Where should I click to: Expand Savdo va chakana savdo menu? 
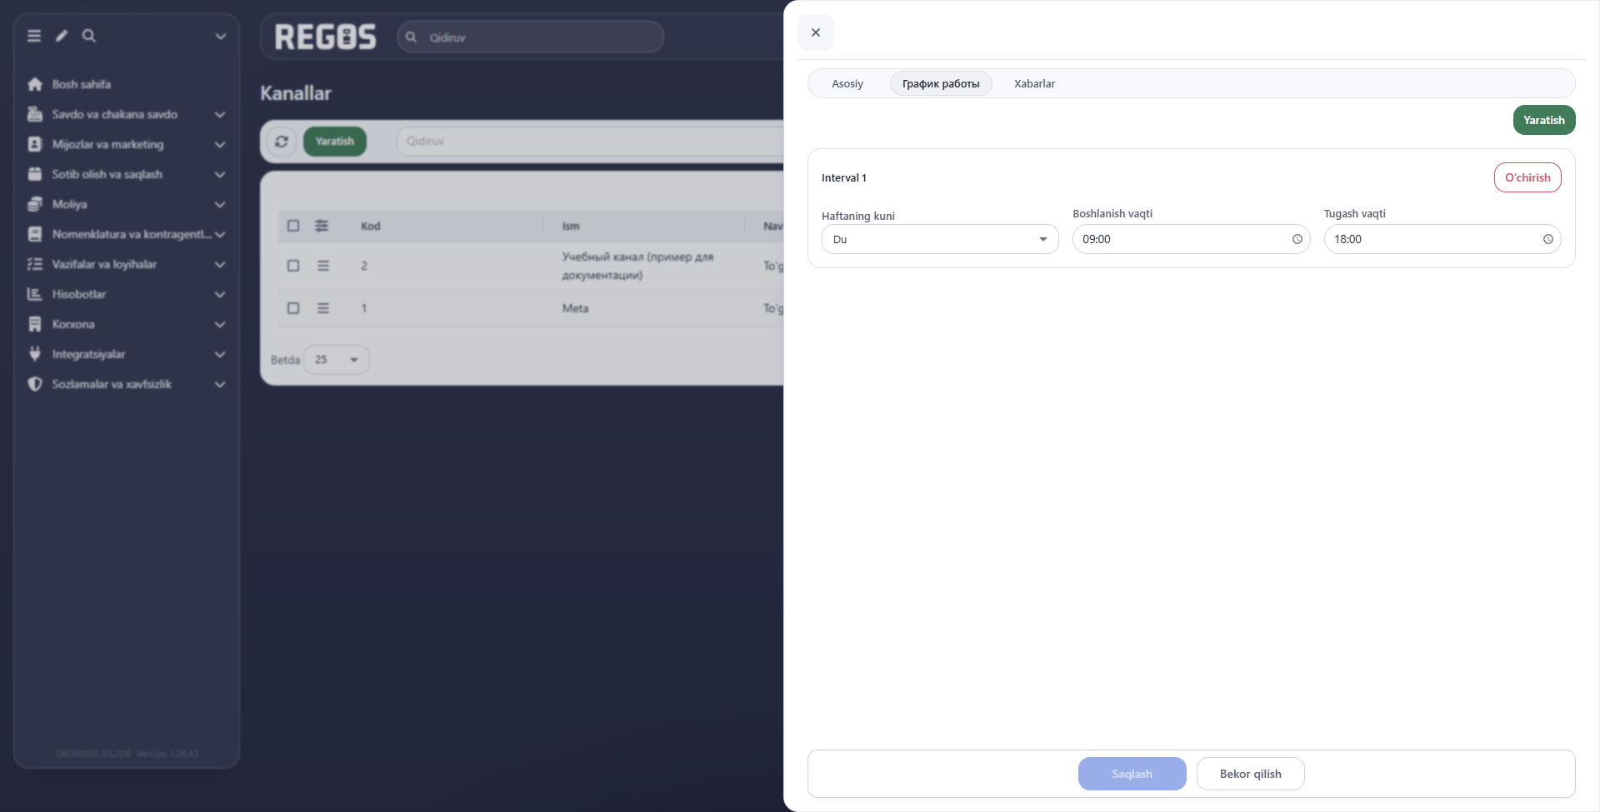127,114
